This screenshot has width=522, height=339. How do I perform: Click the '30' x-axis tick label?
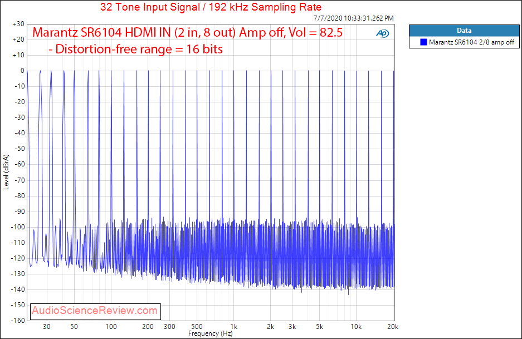[x=47, y=327]
